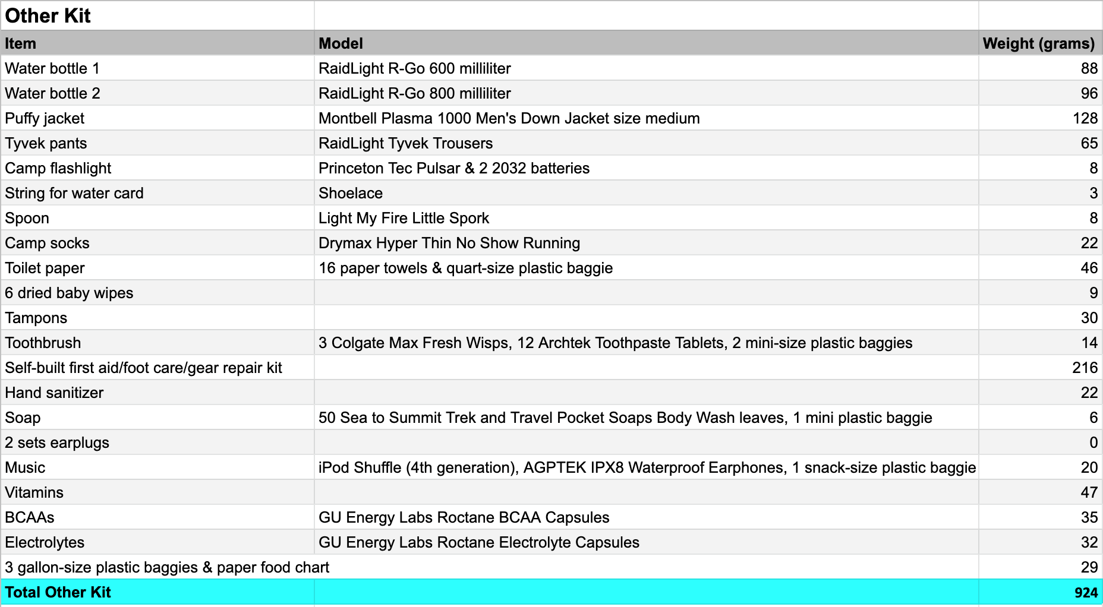Select the 'Hand sanitizer' cell
Screen dimensions: 1103x607
tap(157, 393)
